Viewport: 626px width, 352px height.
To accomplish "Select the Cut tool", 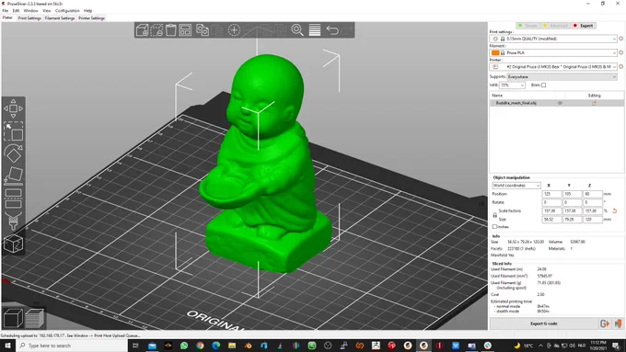I will coord(13,199).
